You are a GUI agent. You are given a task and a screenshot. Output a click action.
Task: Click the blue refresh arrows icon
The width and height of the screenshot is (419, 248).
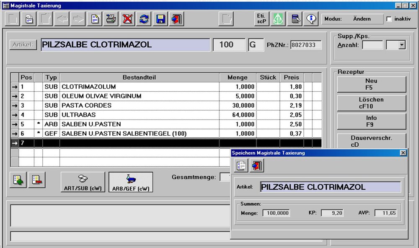click(x=145, y=19)
